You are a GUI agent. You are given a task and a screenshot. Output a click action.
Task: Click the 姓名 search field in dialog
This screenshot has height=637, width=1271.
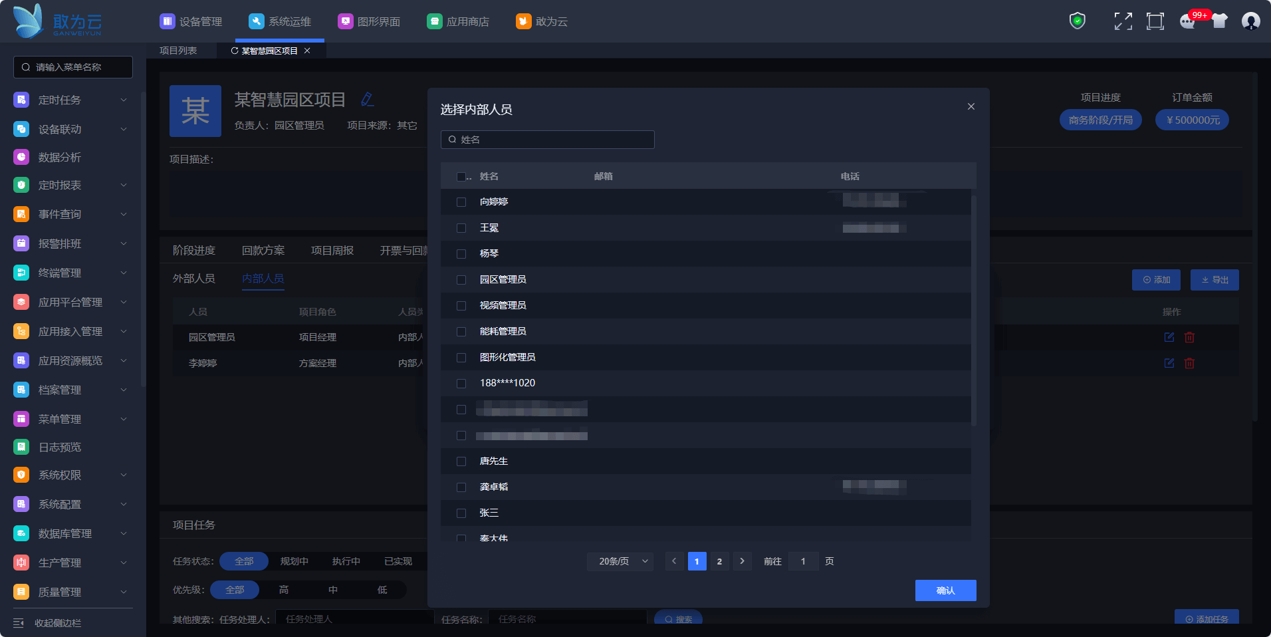point(547,140)
